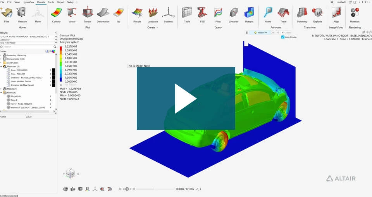
Task: Play the animation in the timeline controls
Action: coord(127,189)
